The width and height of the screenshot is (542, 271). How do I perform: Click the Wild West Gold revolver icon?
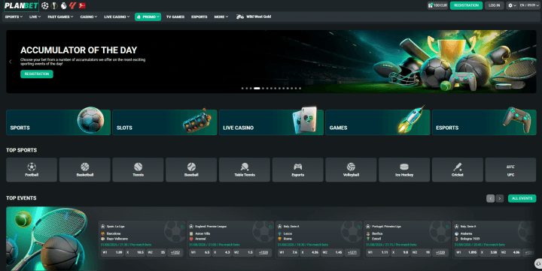coord(240,17)
